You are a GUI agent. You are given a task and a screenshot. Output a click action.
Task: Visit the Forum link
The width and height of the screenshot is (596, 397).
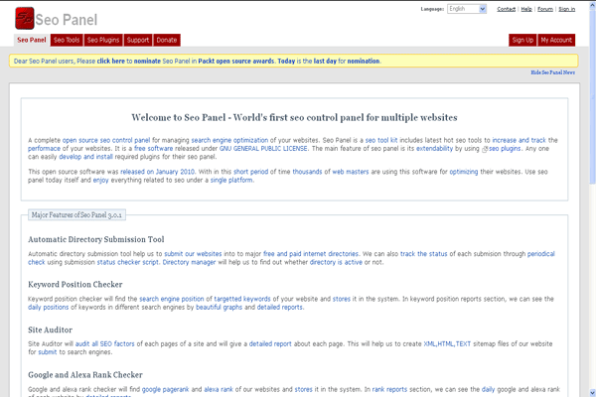(545, 9)
